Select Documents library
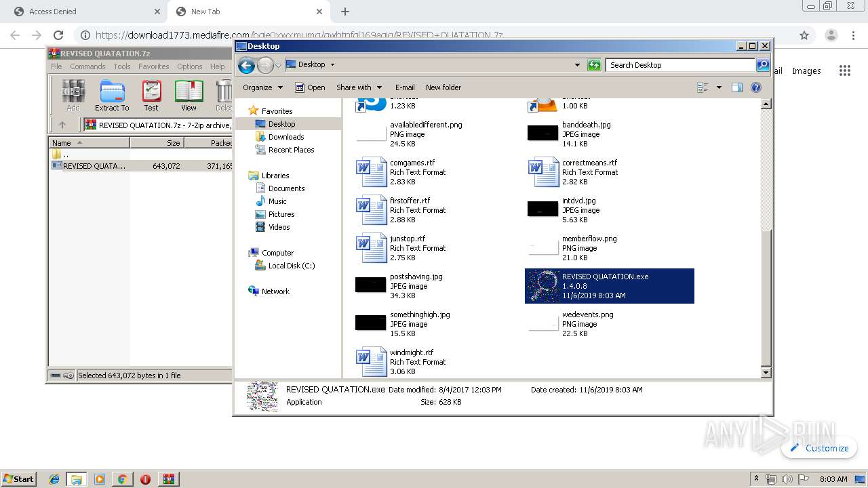Image resolution: width=868 pixels, height=488 pixels. [286, 188]
